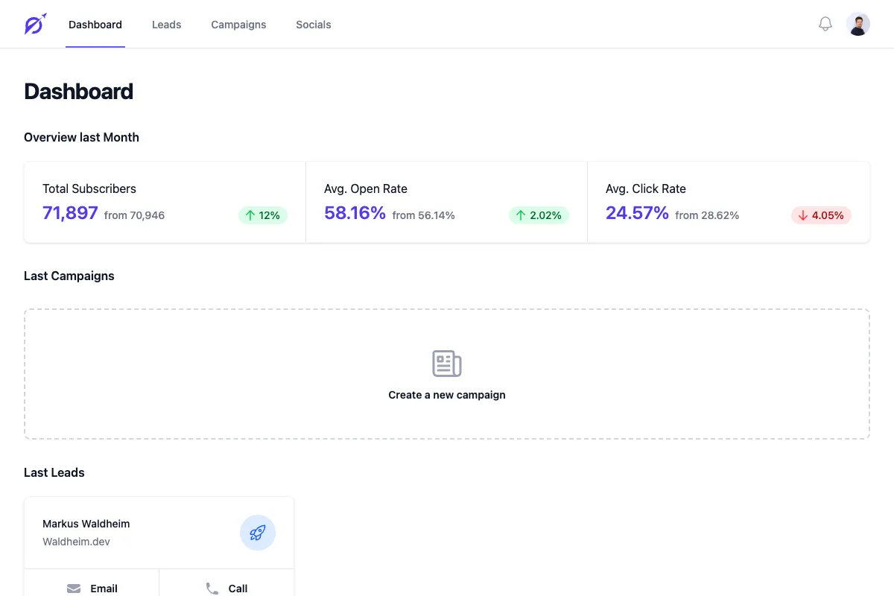Click the rocket logo in the top navigation
Viewport: 894px width, 596px height.
click(34, 24)
